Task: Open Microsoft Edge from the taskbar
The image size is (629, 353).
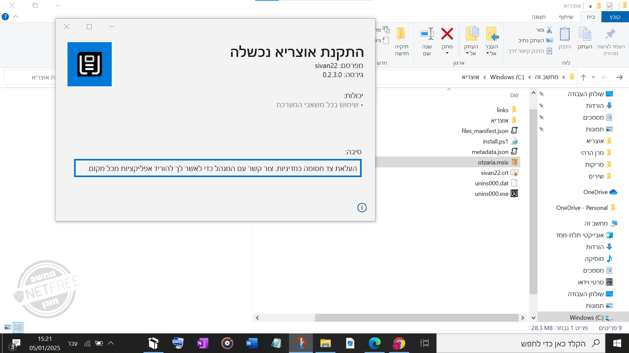Action: pyautogui.click(x=374, y=343)
